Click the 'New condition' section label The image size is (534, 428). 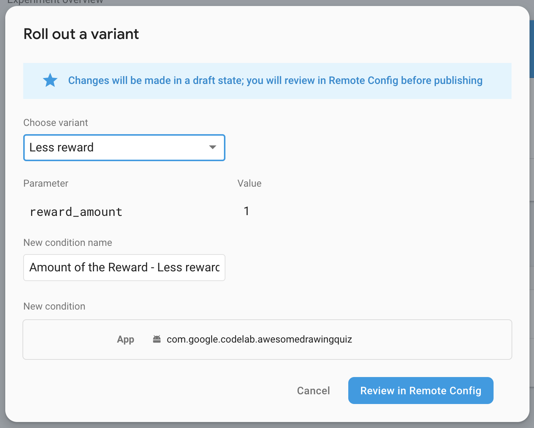[x=54, y=306]
